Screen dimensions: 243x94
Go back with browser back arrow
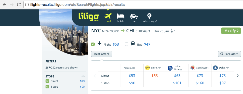(5, 5)
